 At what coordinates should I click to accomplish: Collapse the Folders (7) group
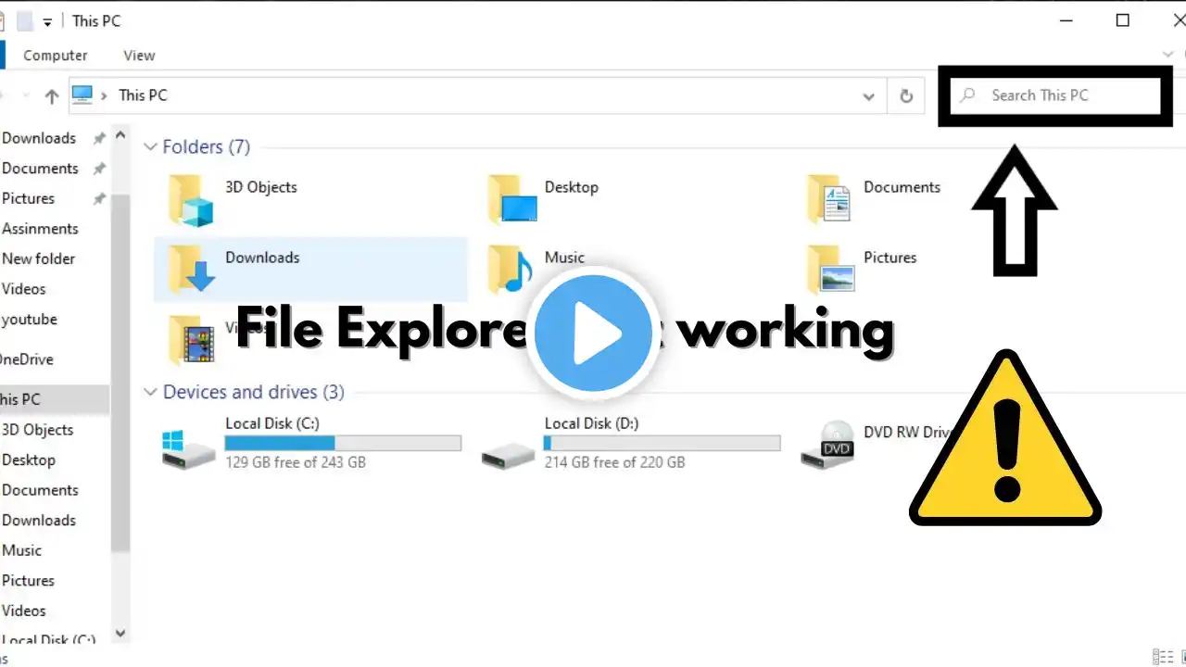tap(150, 146)
